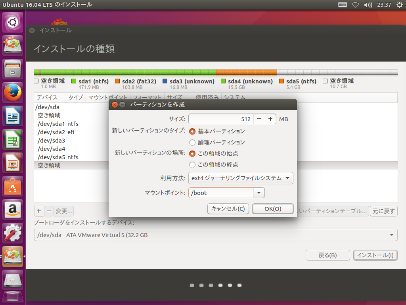Close the partition creation dialog
Screen dimensions: 406x305
coord(115,104)
